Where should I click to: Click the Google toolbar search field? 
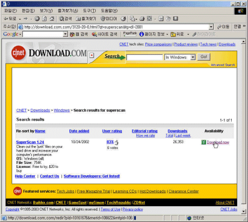[43, 34]
